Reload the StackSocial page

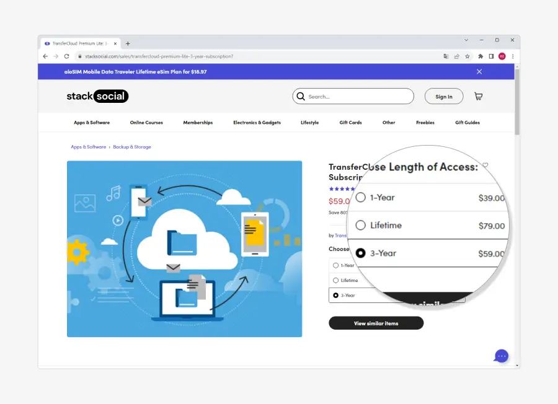(66, 56)
